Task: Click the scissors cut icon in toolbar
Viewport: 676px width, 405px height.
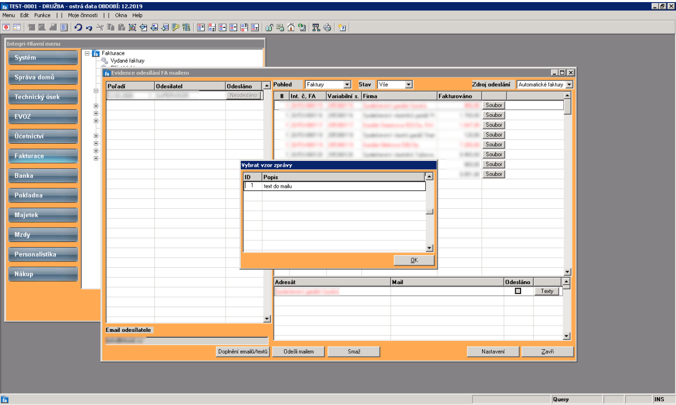Action: 100,26
